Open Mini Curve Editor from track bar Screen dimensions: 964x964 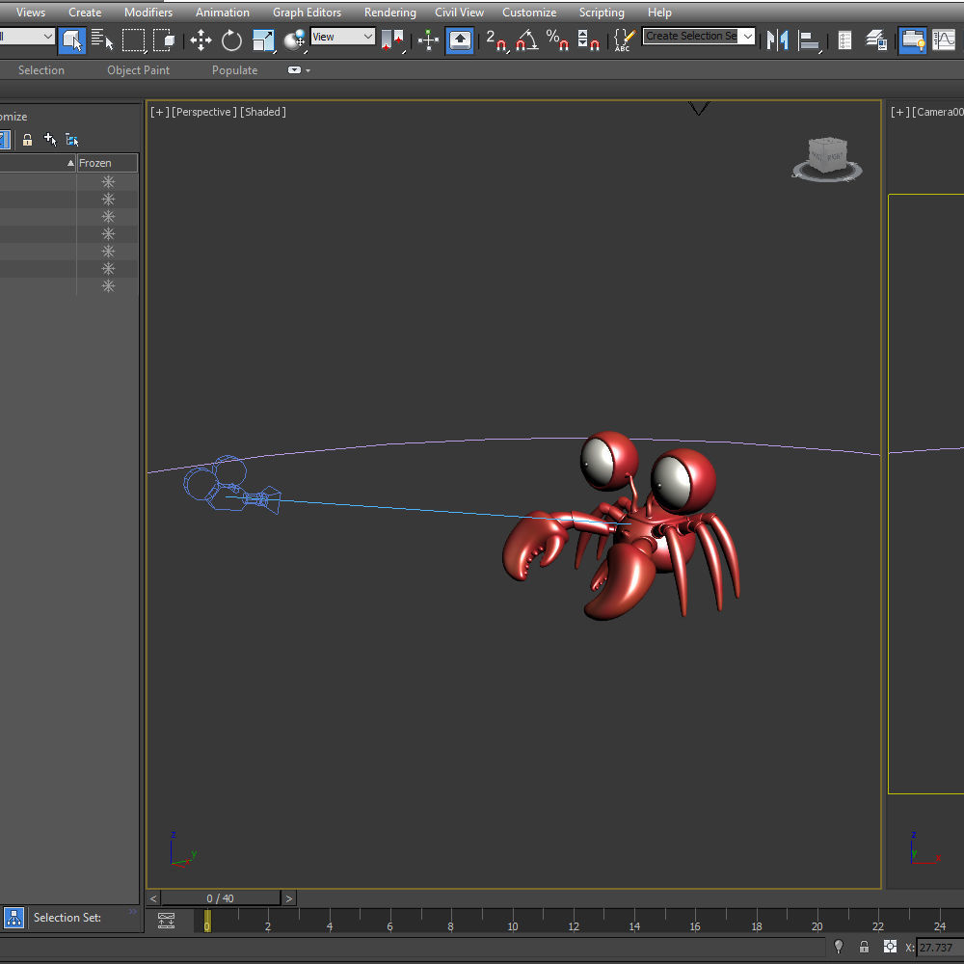[x=166, y=921]
